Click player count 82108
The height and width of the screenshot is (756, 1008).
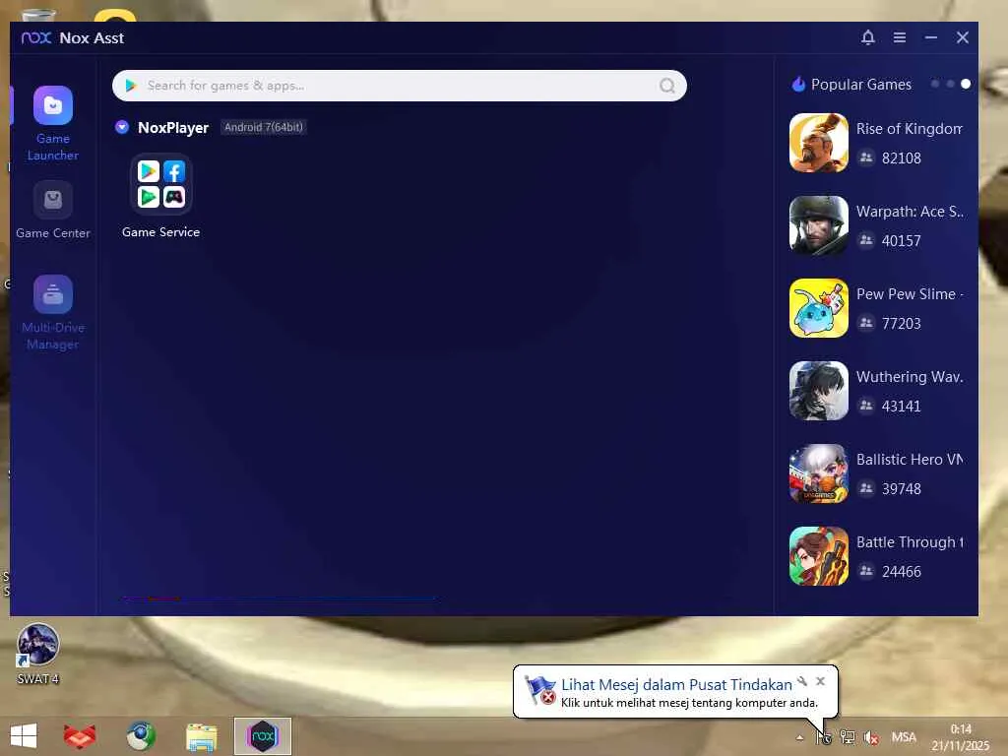point(902,158)
